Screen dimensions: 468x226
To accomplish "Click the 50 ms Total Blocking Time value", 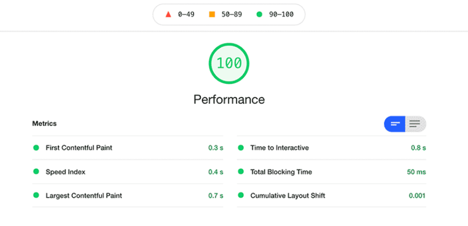I will click(x=416, y=172).
